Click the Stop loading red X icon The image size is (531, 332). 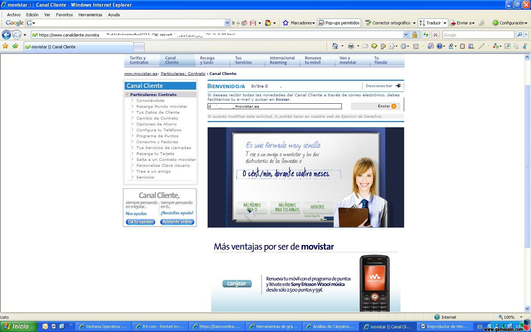435,35
